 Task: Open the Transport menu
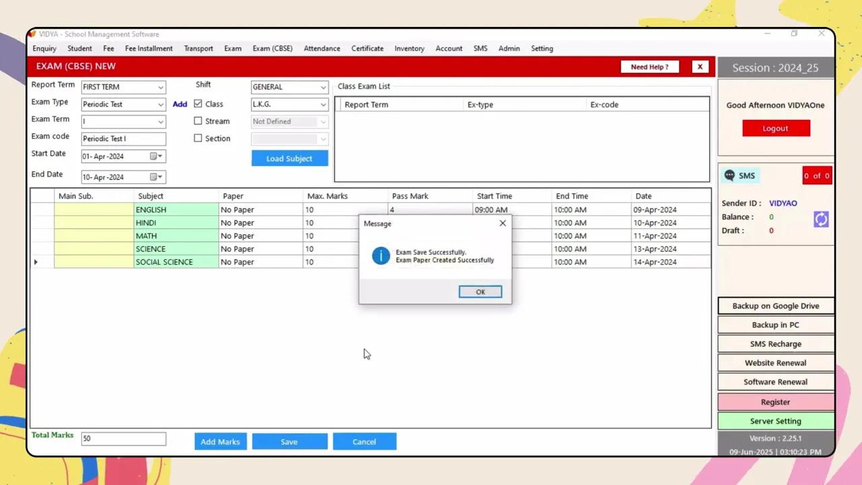pyautogui.click(x=199, y=48)
